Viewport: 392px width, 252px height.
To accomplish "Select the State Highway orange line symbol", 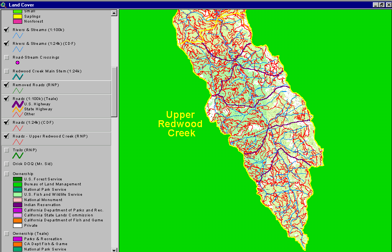I will tap(18, 109).
